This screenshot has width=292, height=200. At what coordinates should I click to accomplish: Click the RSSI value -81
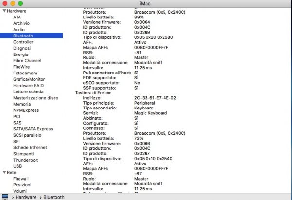coord(138,53)
